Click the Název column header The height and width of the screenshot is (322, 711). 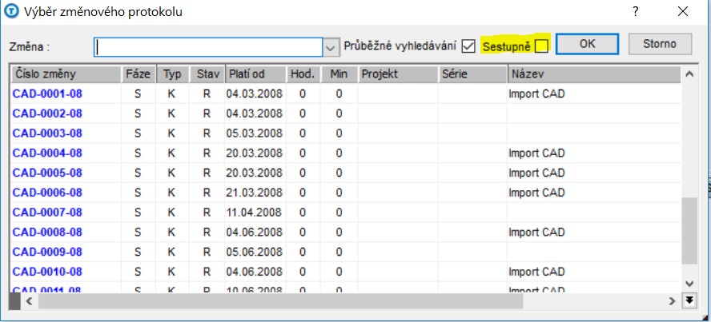[592, 74]
